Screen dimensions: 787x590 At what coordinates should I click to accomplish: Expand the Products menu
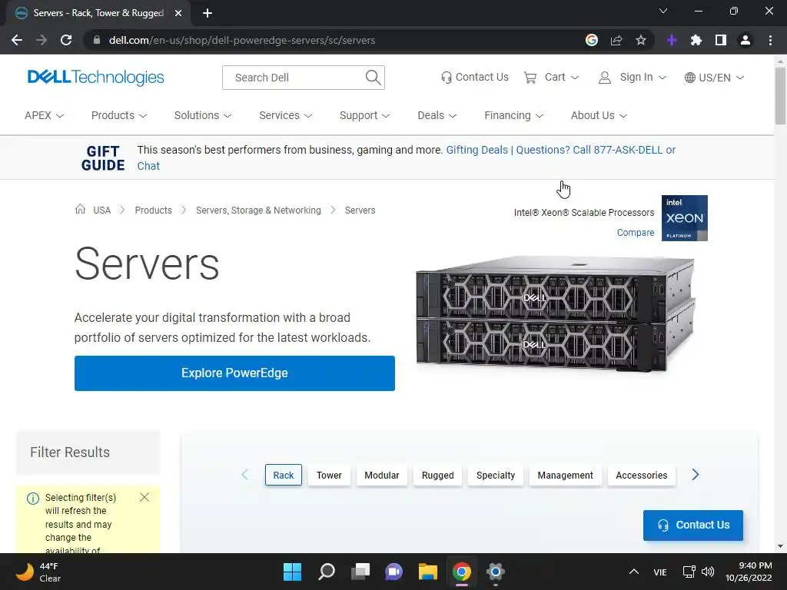119,115
